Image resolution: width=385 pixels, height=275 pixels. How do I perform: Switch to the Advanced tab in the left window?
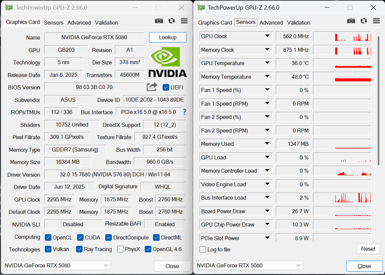pos(79,22)
